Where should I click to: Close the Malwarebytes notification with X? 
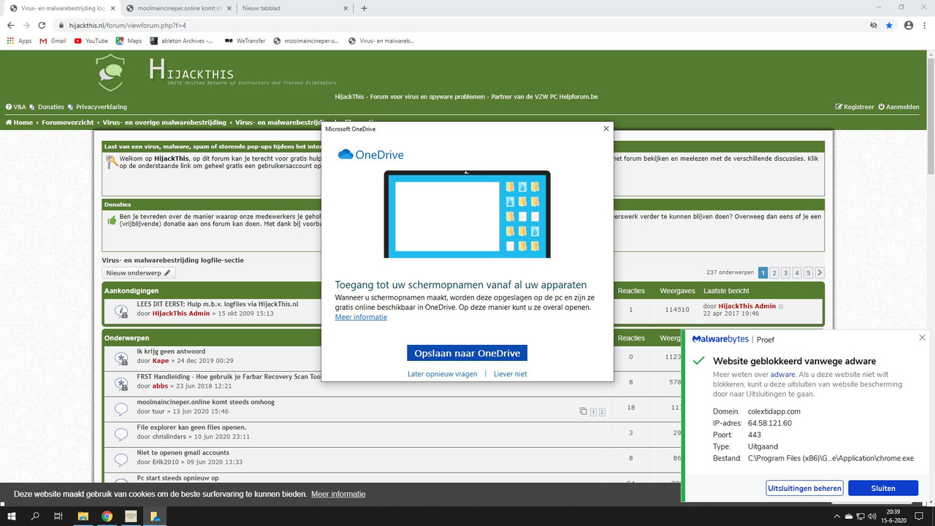pos(923,338)
